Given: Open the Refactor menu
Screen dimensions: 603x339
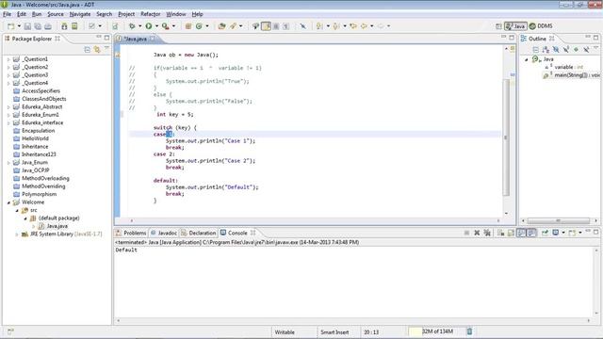Looking at the screenshot, I should point(151,14).
